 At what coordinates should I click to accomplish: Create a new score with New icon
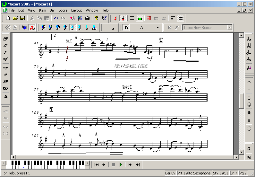click(x=8, y=18)
